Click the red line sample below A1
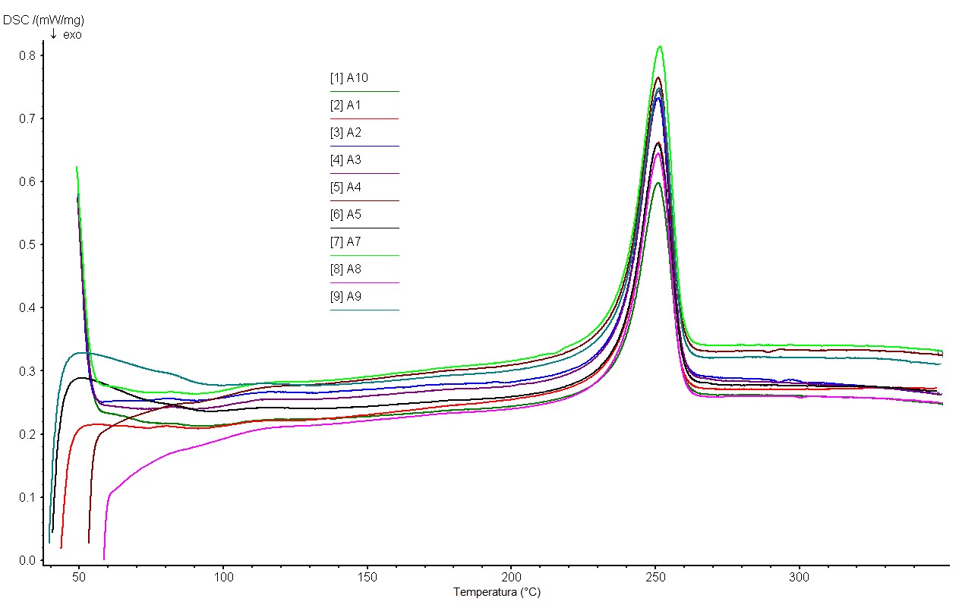Viewport: 959px width, 608px height. (x=364, y=119)
